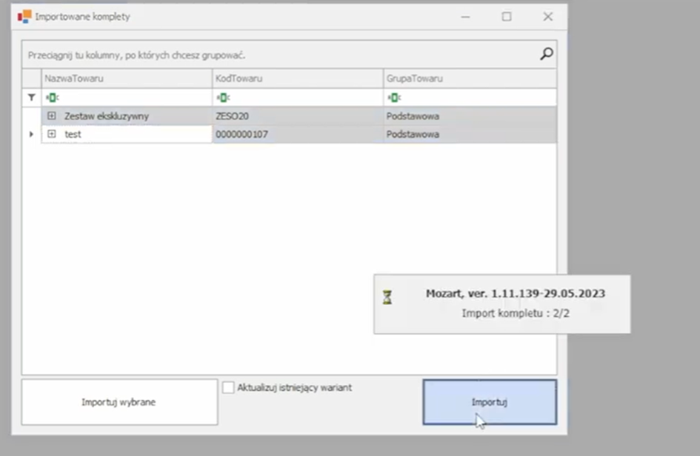Click the Importuj wybrane button
Image resolution: width=700 pixels, height=456 pixels.
(x=119, y=402)
